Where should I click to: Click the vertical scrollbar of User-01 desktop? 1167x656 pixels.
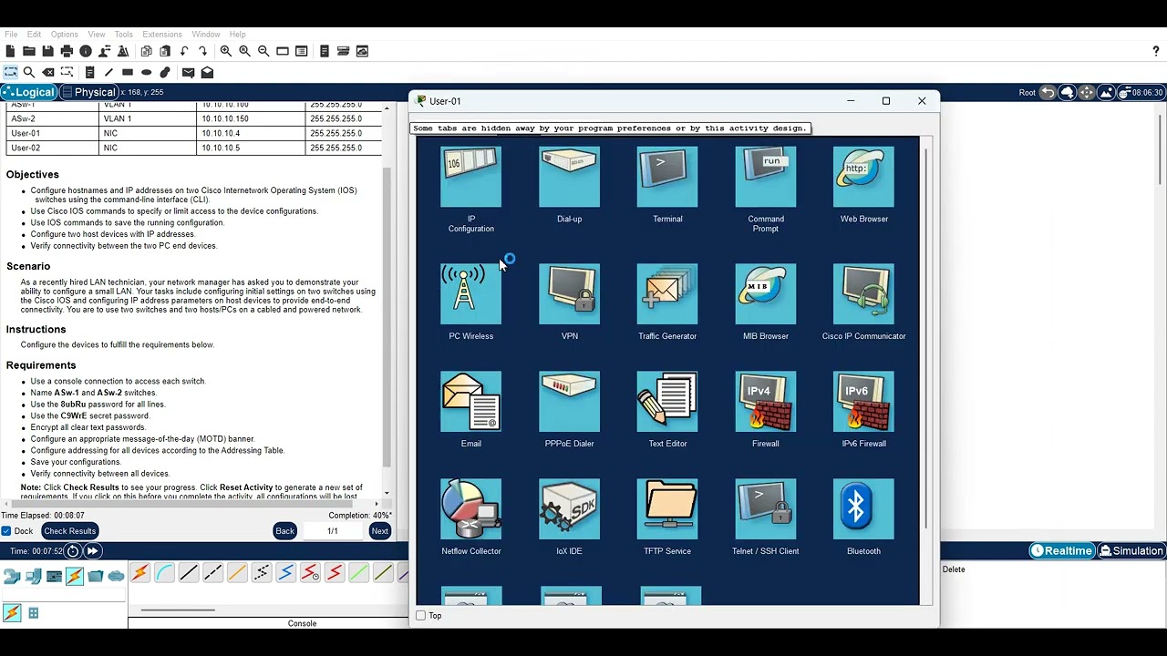(927, 337)
